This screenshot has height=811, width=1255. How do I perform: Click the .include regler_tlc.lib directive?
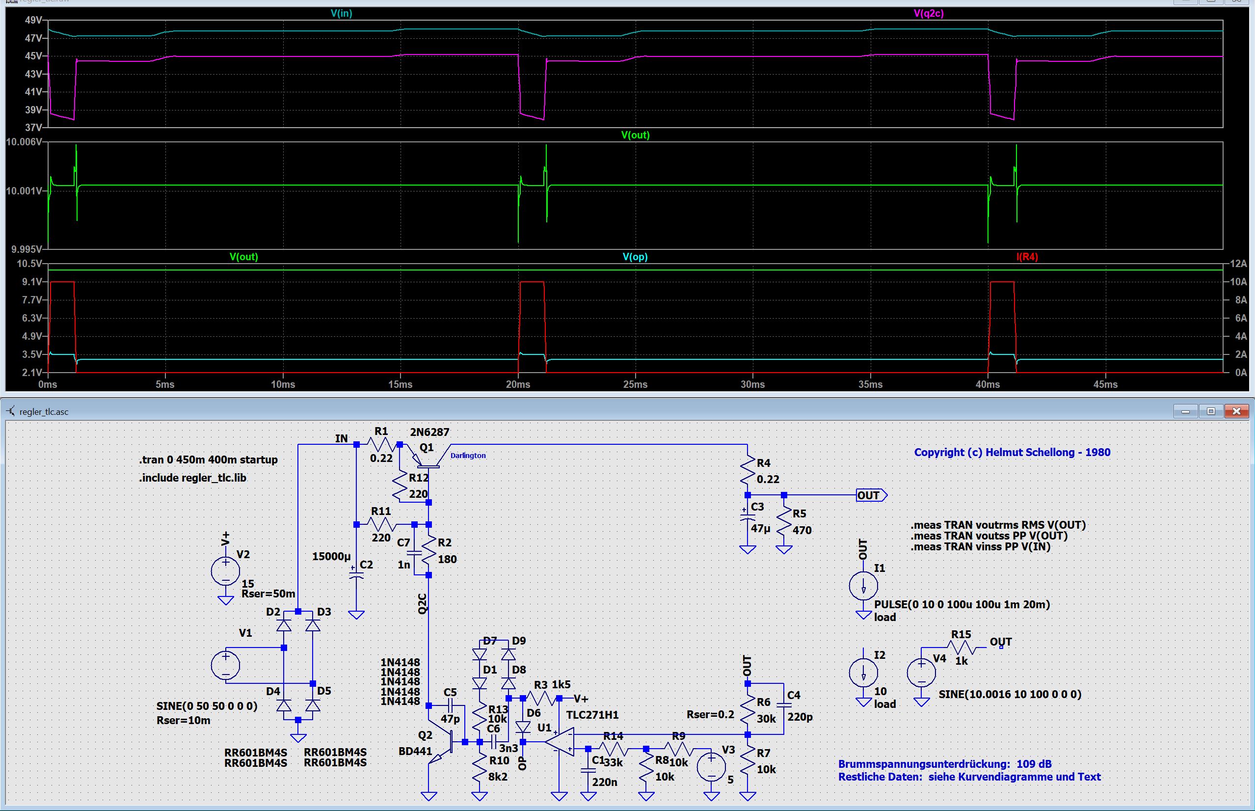coord(193,478)
